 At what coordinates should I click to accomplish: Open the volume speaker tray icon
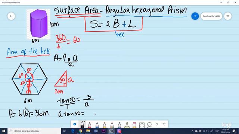[x=207, y=131]
